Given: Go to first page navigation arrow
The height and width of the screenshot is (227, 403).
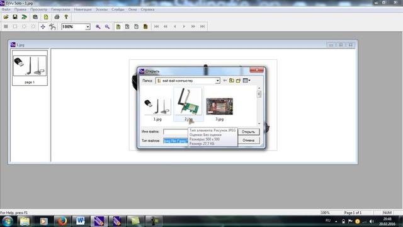Looking at the screenshot, I should click(x=156, y=26).
